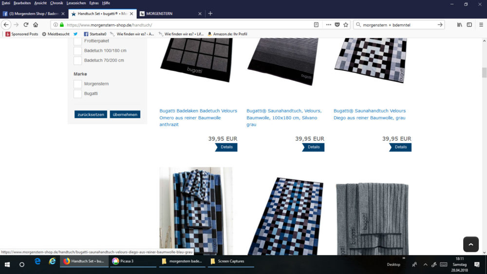
Task: Click the People icon in system tray
Action: click(414, 265)
